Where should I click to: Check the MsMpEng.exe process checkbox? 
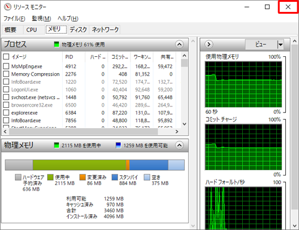point(6,66)
